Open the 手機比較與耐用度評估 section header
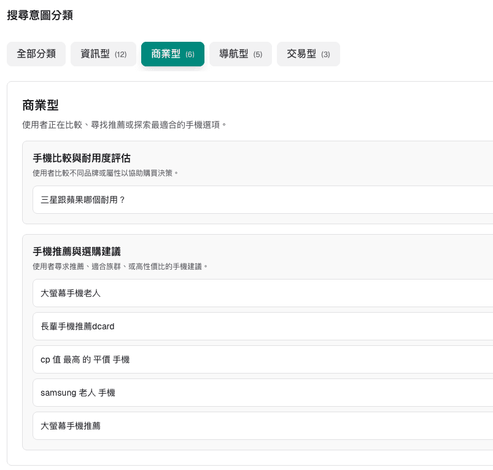Image resolution: width=493 pixels, height=470 pixels. tap(80, 158)
